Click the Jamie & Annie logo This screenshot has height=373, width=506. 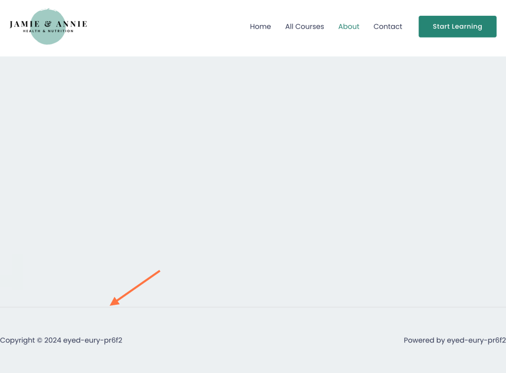[x=48, y=27]
